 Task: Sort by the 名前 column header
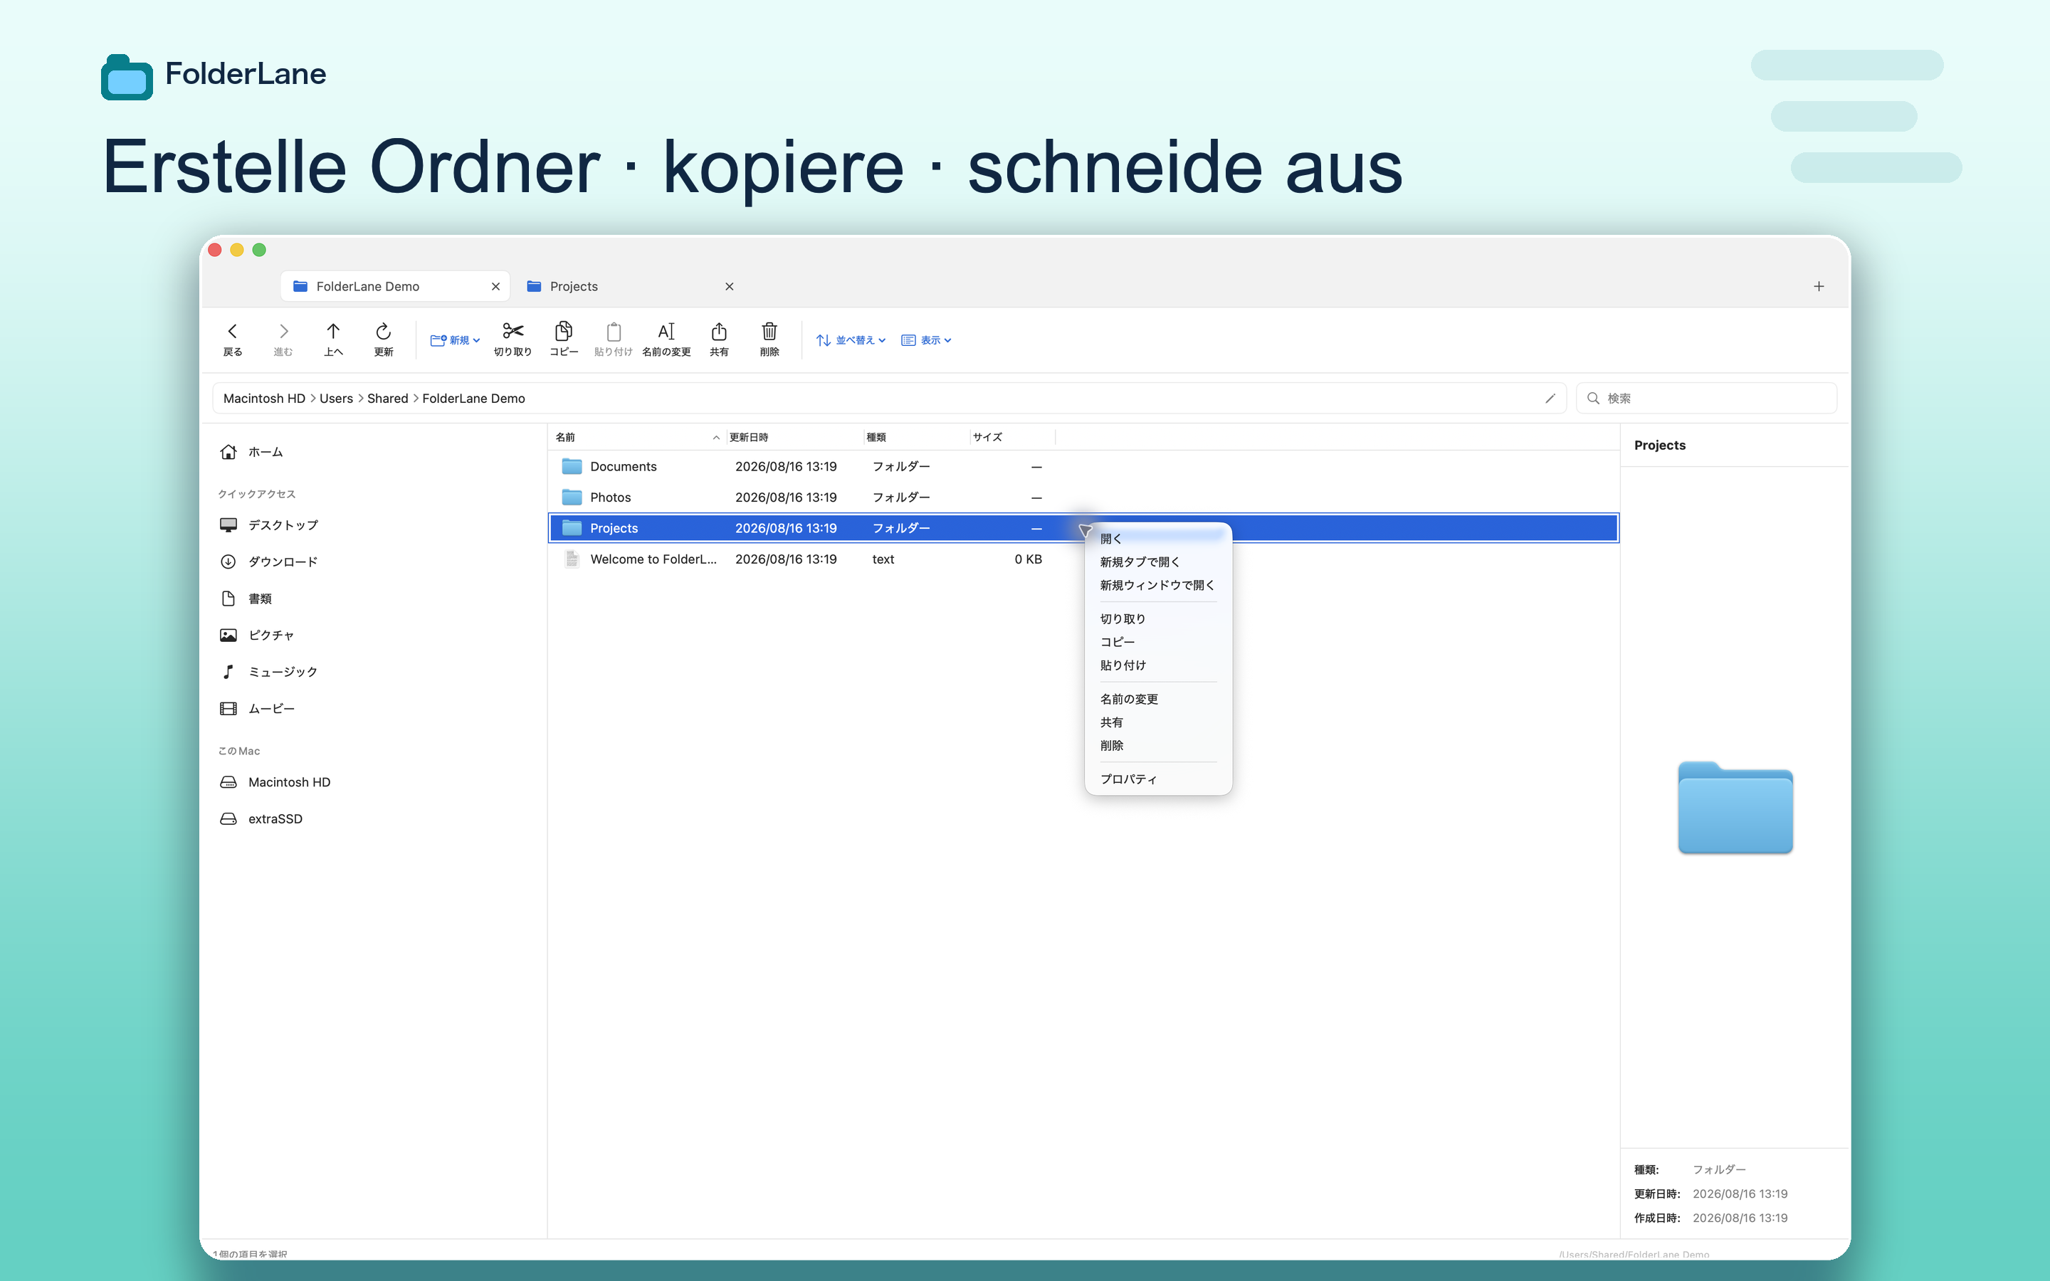pos(637,437)
